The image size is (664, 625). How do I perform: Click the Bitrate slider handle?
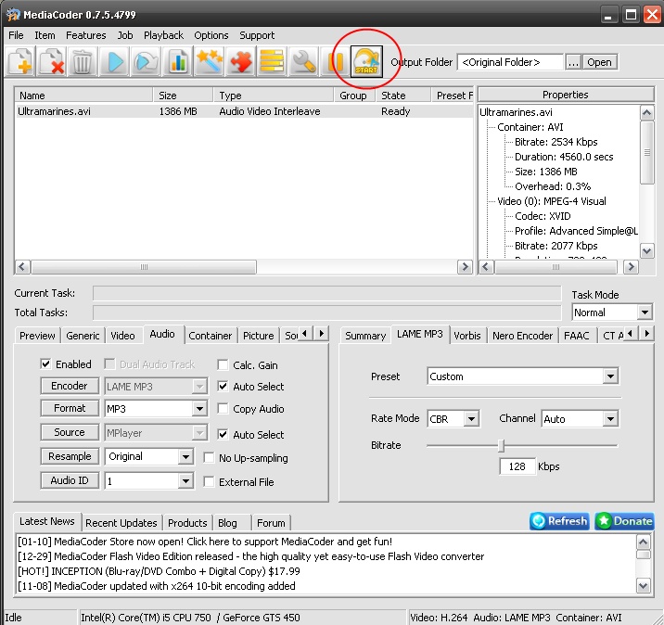[502, 445]
